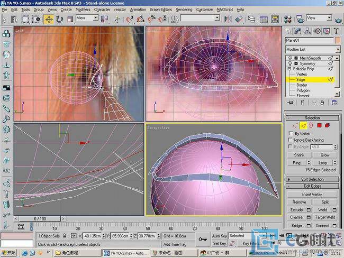Toggle the Show End Result icon
The width and height of the screenshot is (344, 258).
coord(302,103)
